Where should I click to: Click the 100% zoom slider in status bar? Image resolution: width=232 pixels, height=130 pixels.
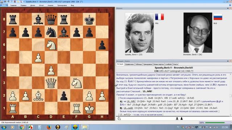click(215, 123)
